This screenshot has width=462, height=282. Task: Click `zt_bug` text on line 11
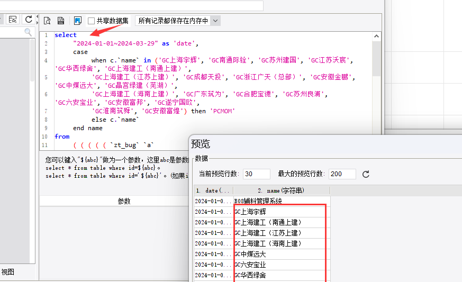[x=124, y=145]
